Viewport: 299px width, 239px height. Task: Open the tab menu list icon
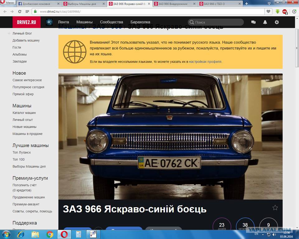pyautogui.click(x=269, y=4)
